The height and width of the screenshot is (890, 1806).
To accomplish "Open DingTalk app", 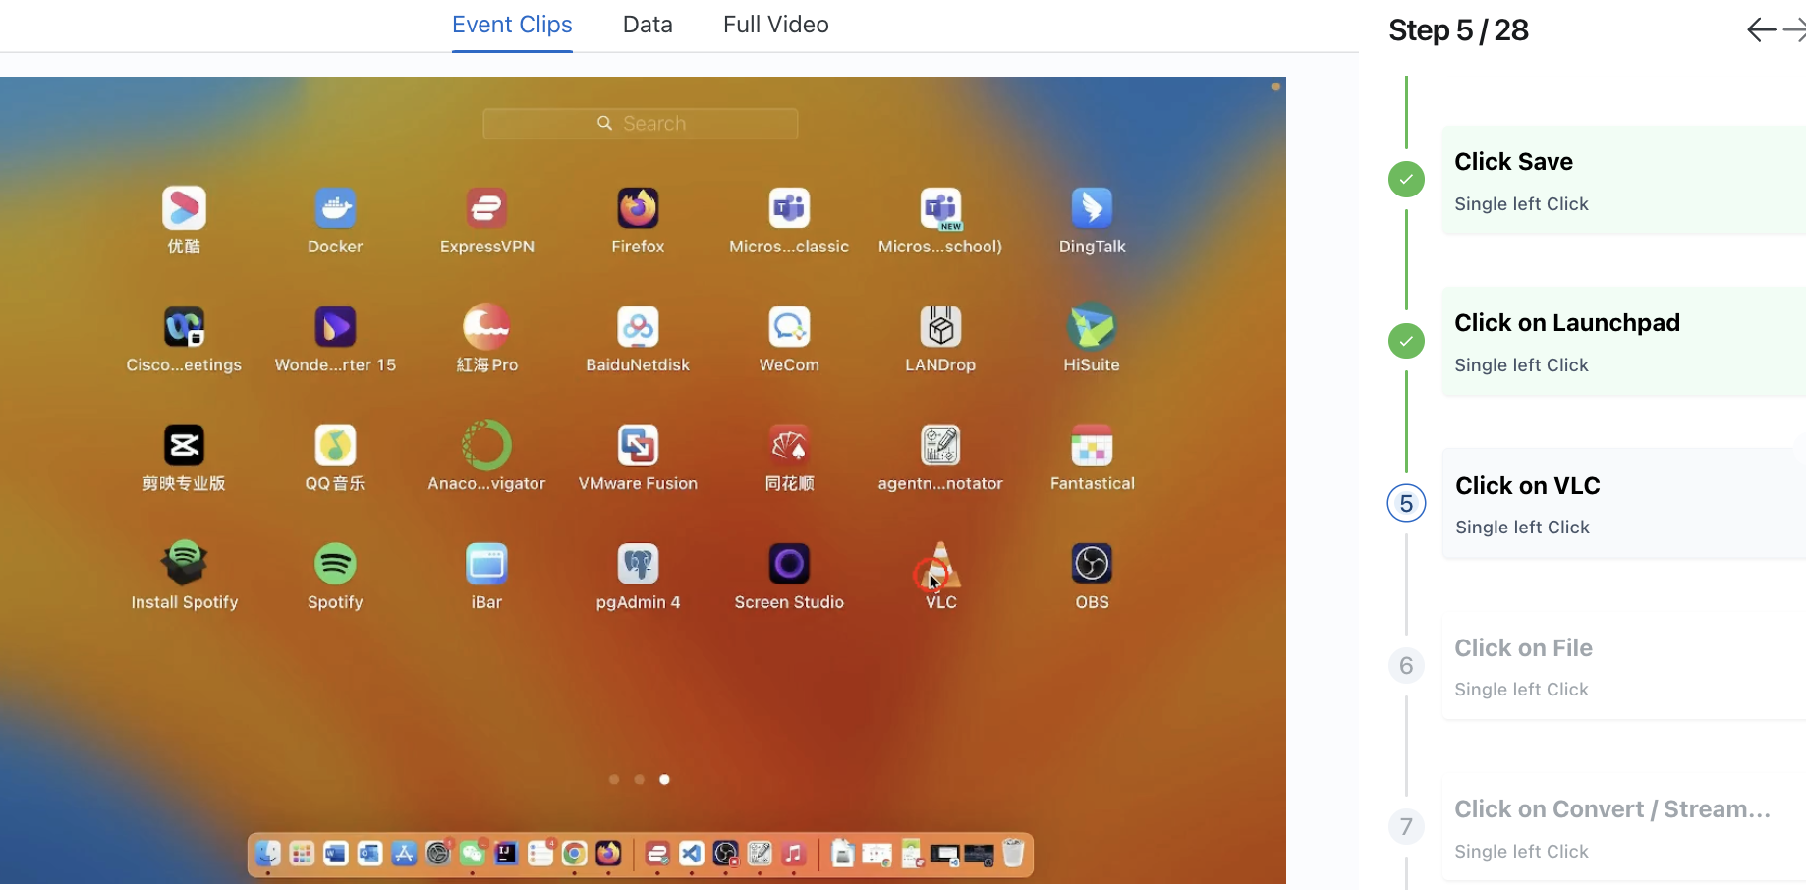I will (1092, 207).
